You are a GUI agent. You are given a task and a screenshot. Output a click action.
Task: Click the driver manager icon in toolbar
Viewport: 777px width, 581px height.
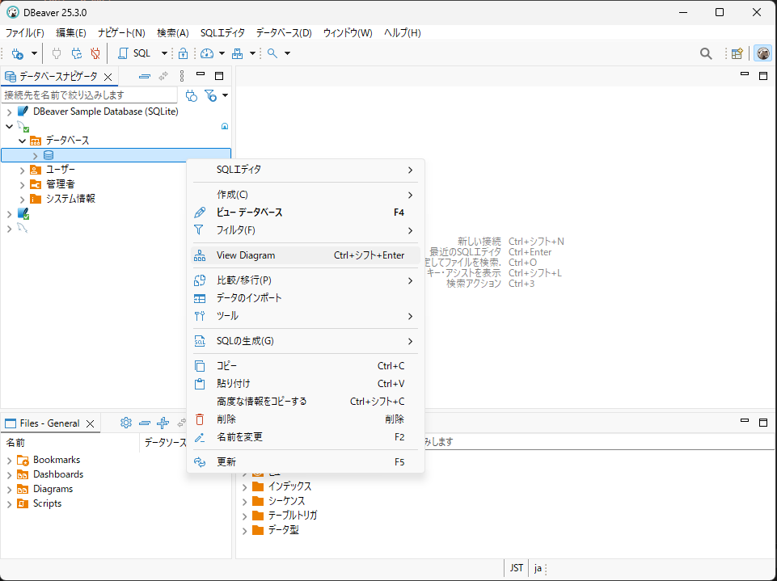pos(238,53)
